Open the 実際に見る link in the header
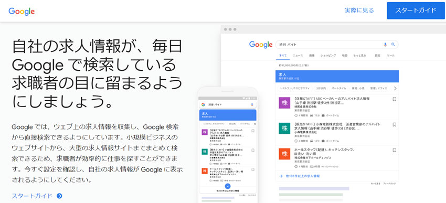 359,10
